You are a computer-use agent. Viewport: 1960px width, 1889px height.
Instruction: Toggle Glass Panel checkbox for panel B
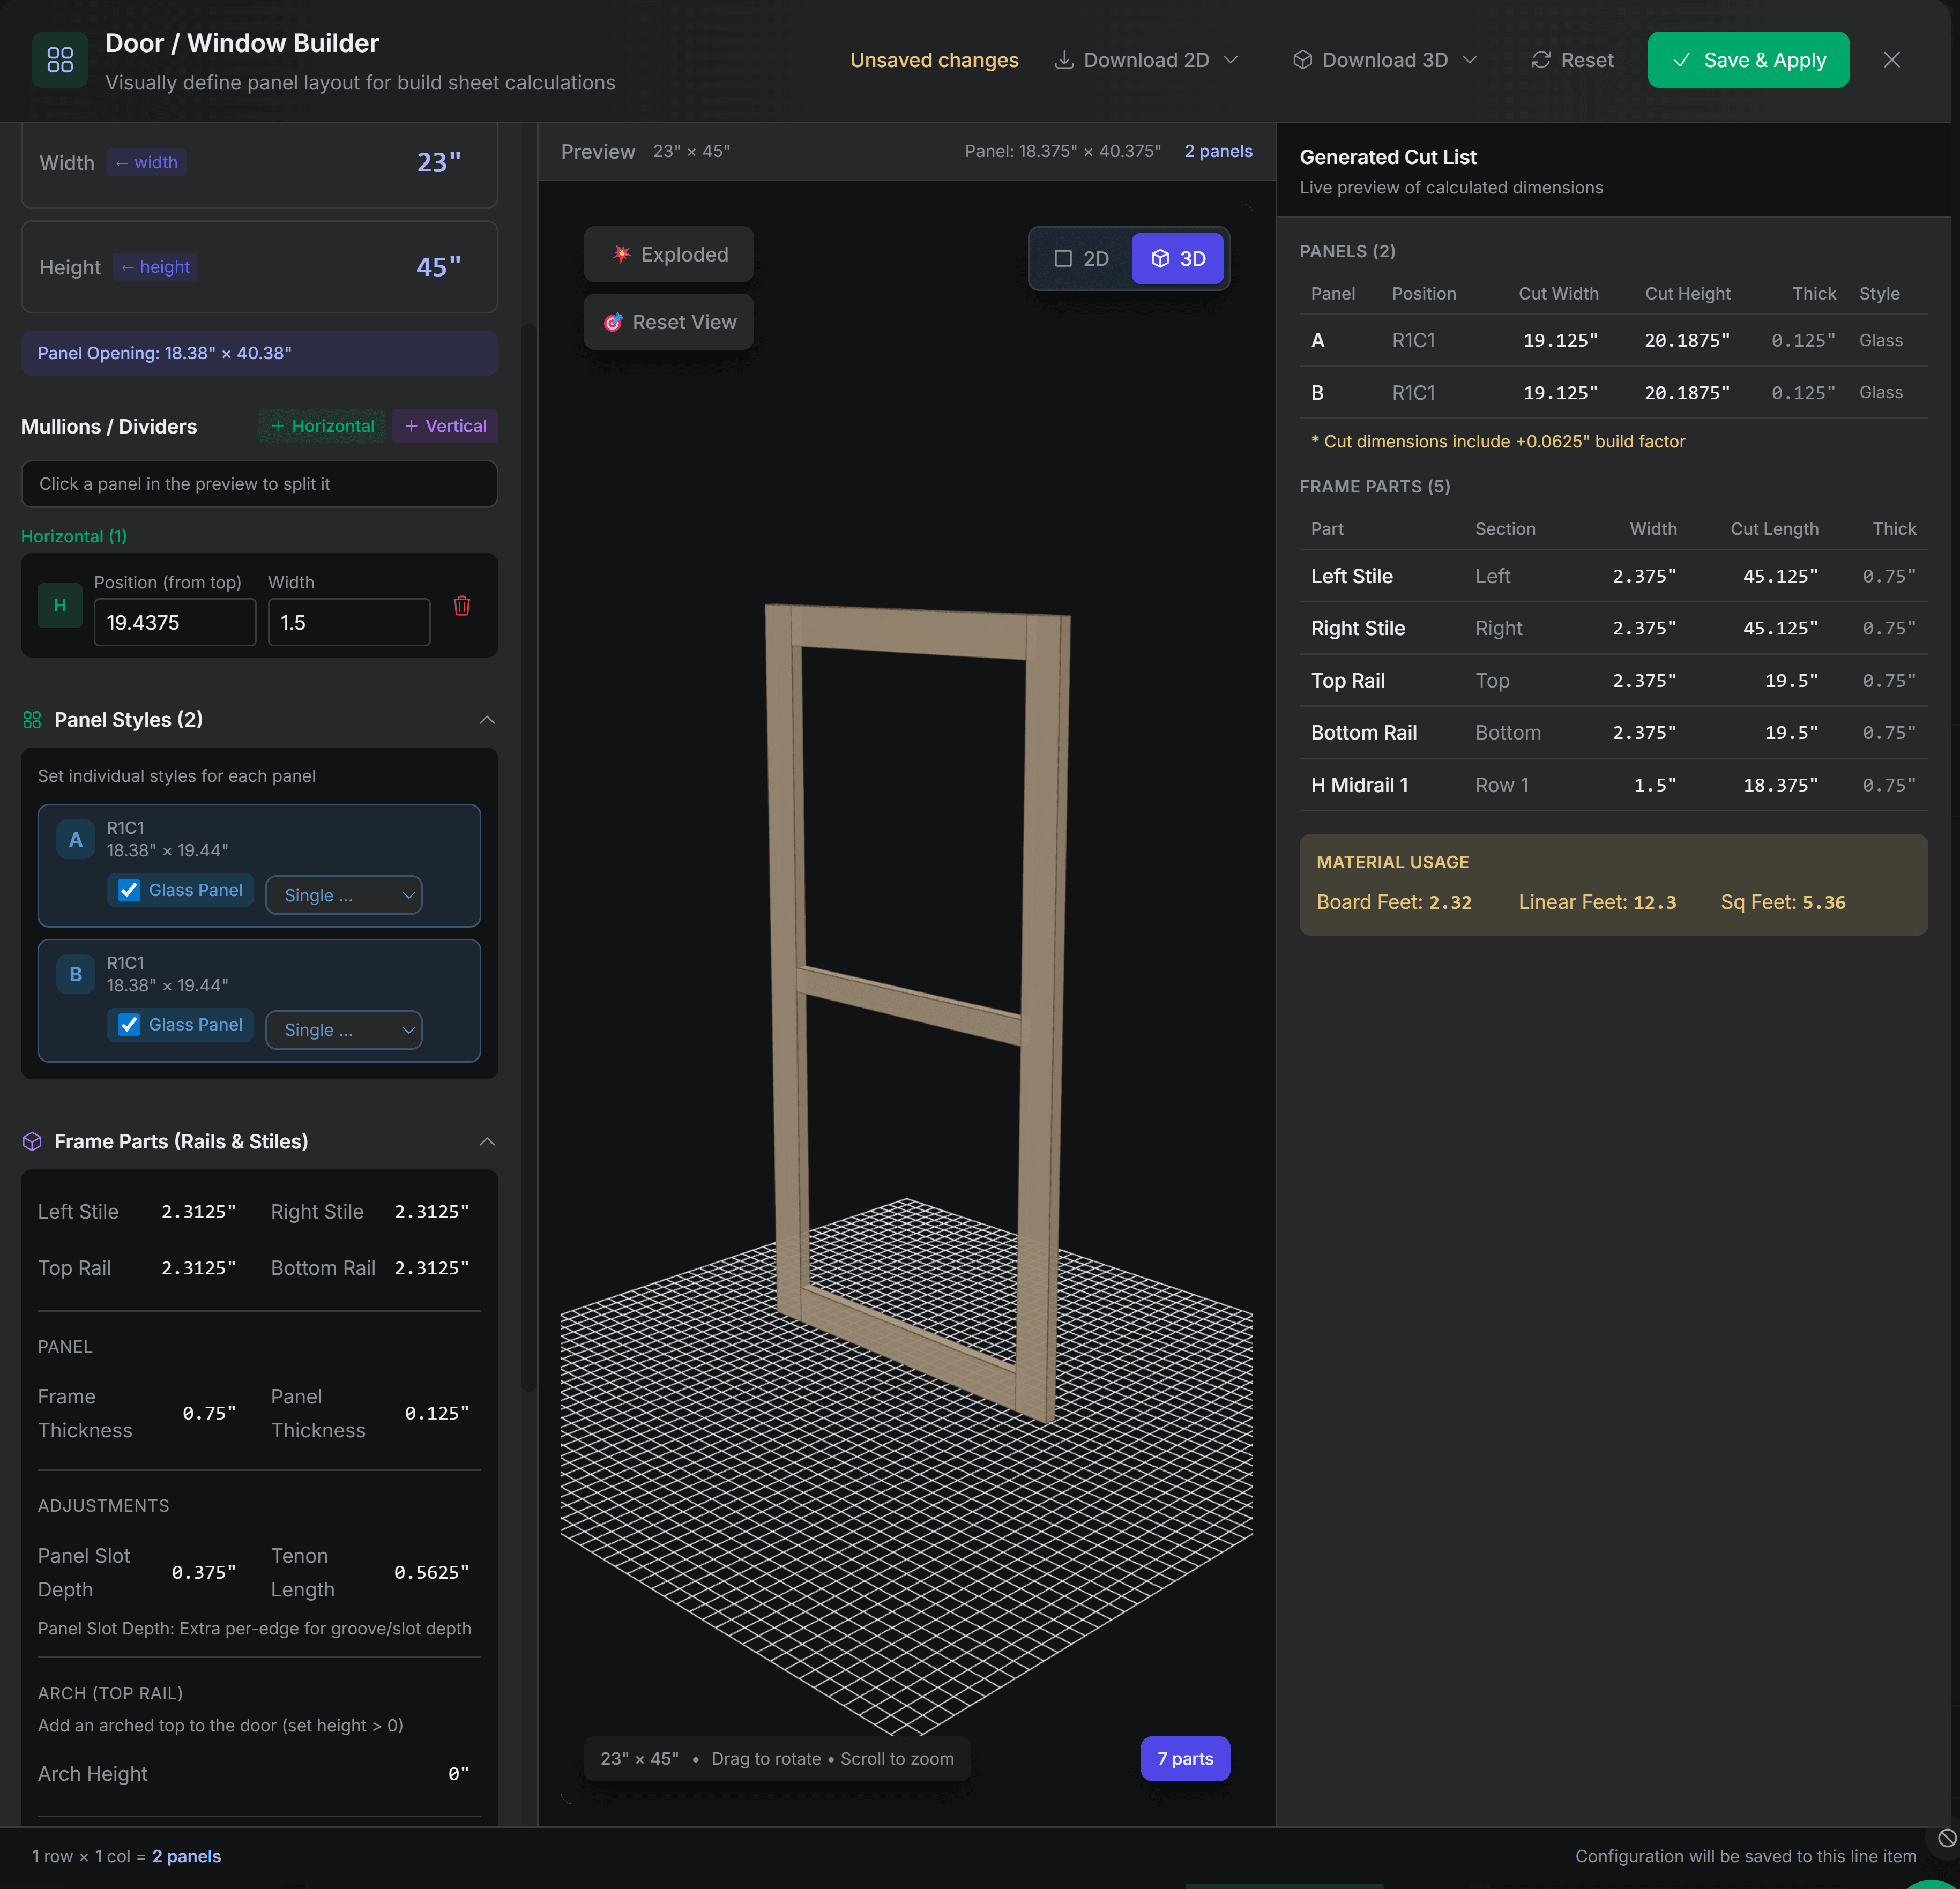[129, 1024]
